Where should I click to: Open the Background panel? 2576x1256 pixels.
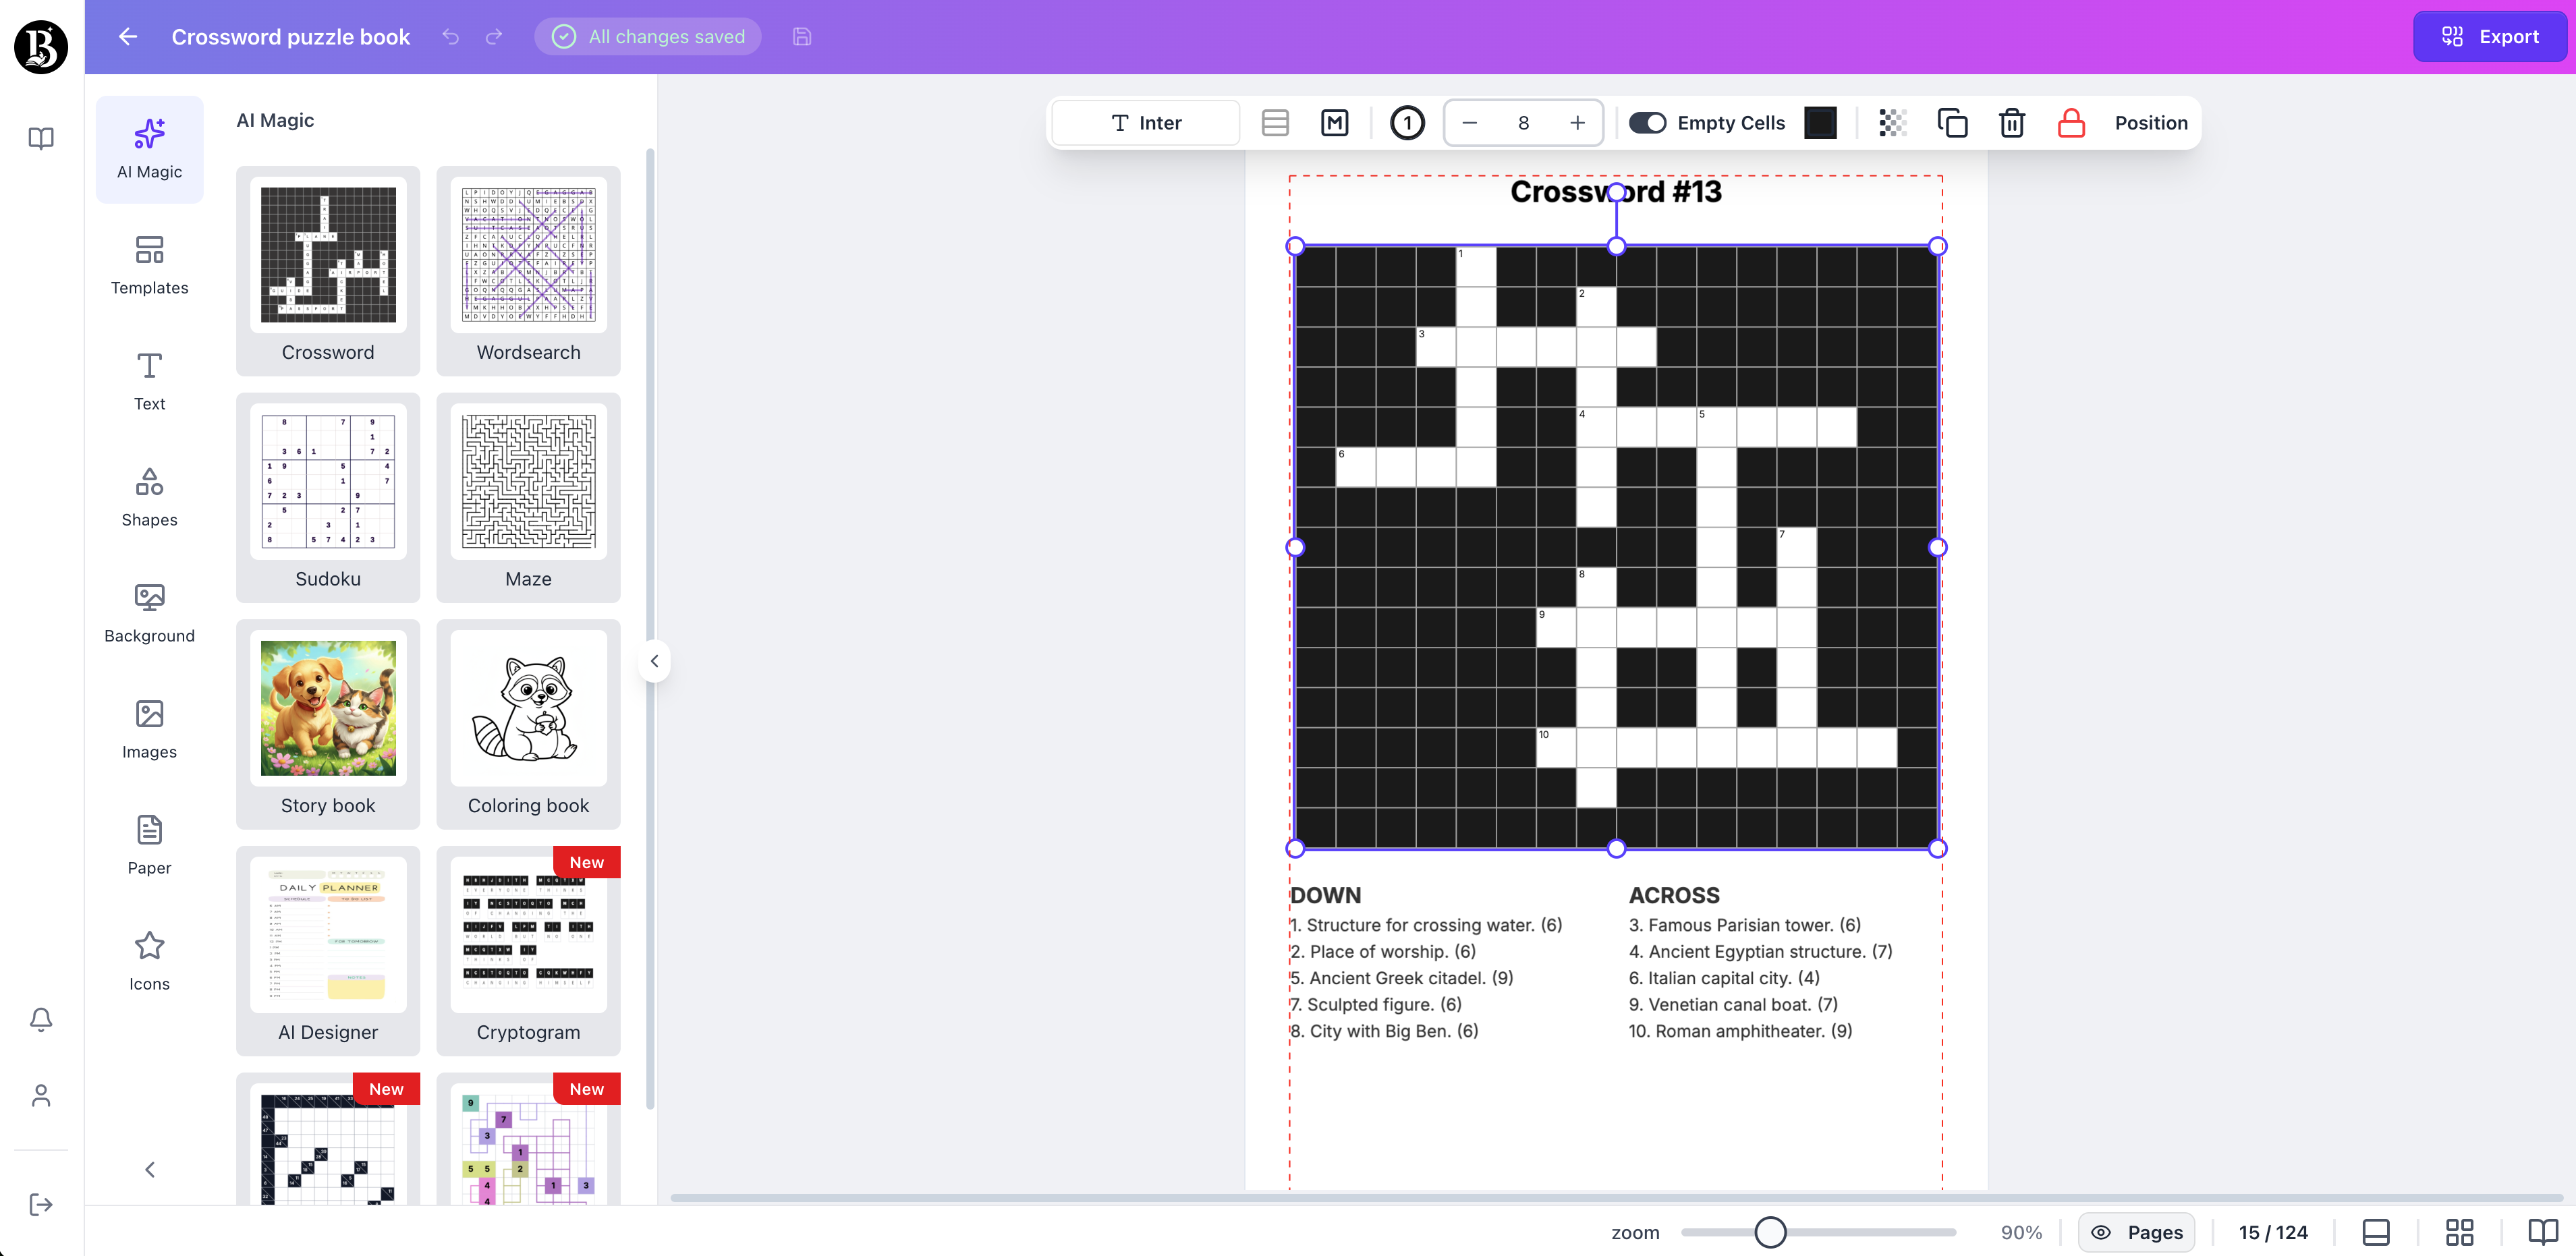click(149, 612)
